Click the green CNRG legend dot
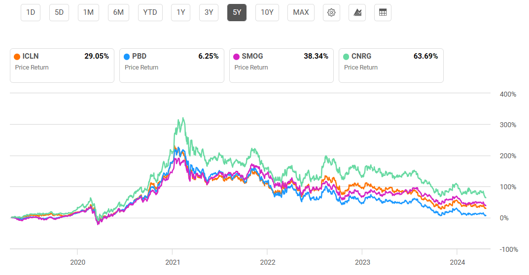The width and height of the screenshot is (529, 275). point(347,57)
